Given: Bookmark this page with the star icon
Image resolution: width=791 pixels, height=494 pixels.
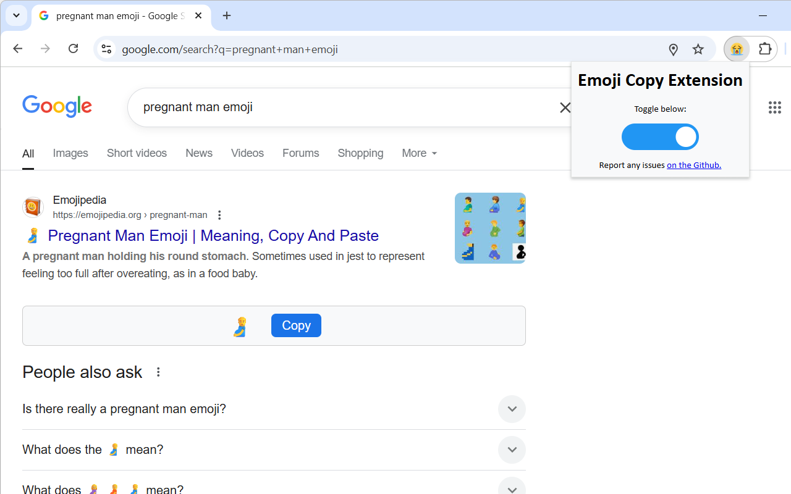Looking at the screenshot, I should 698,49.
